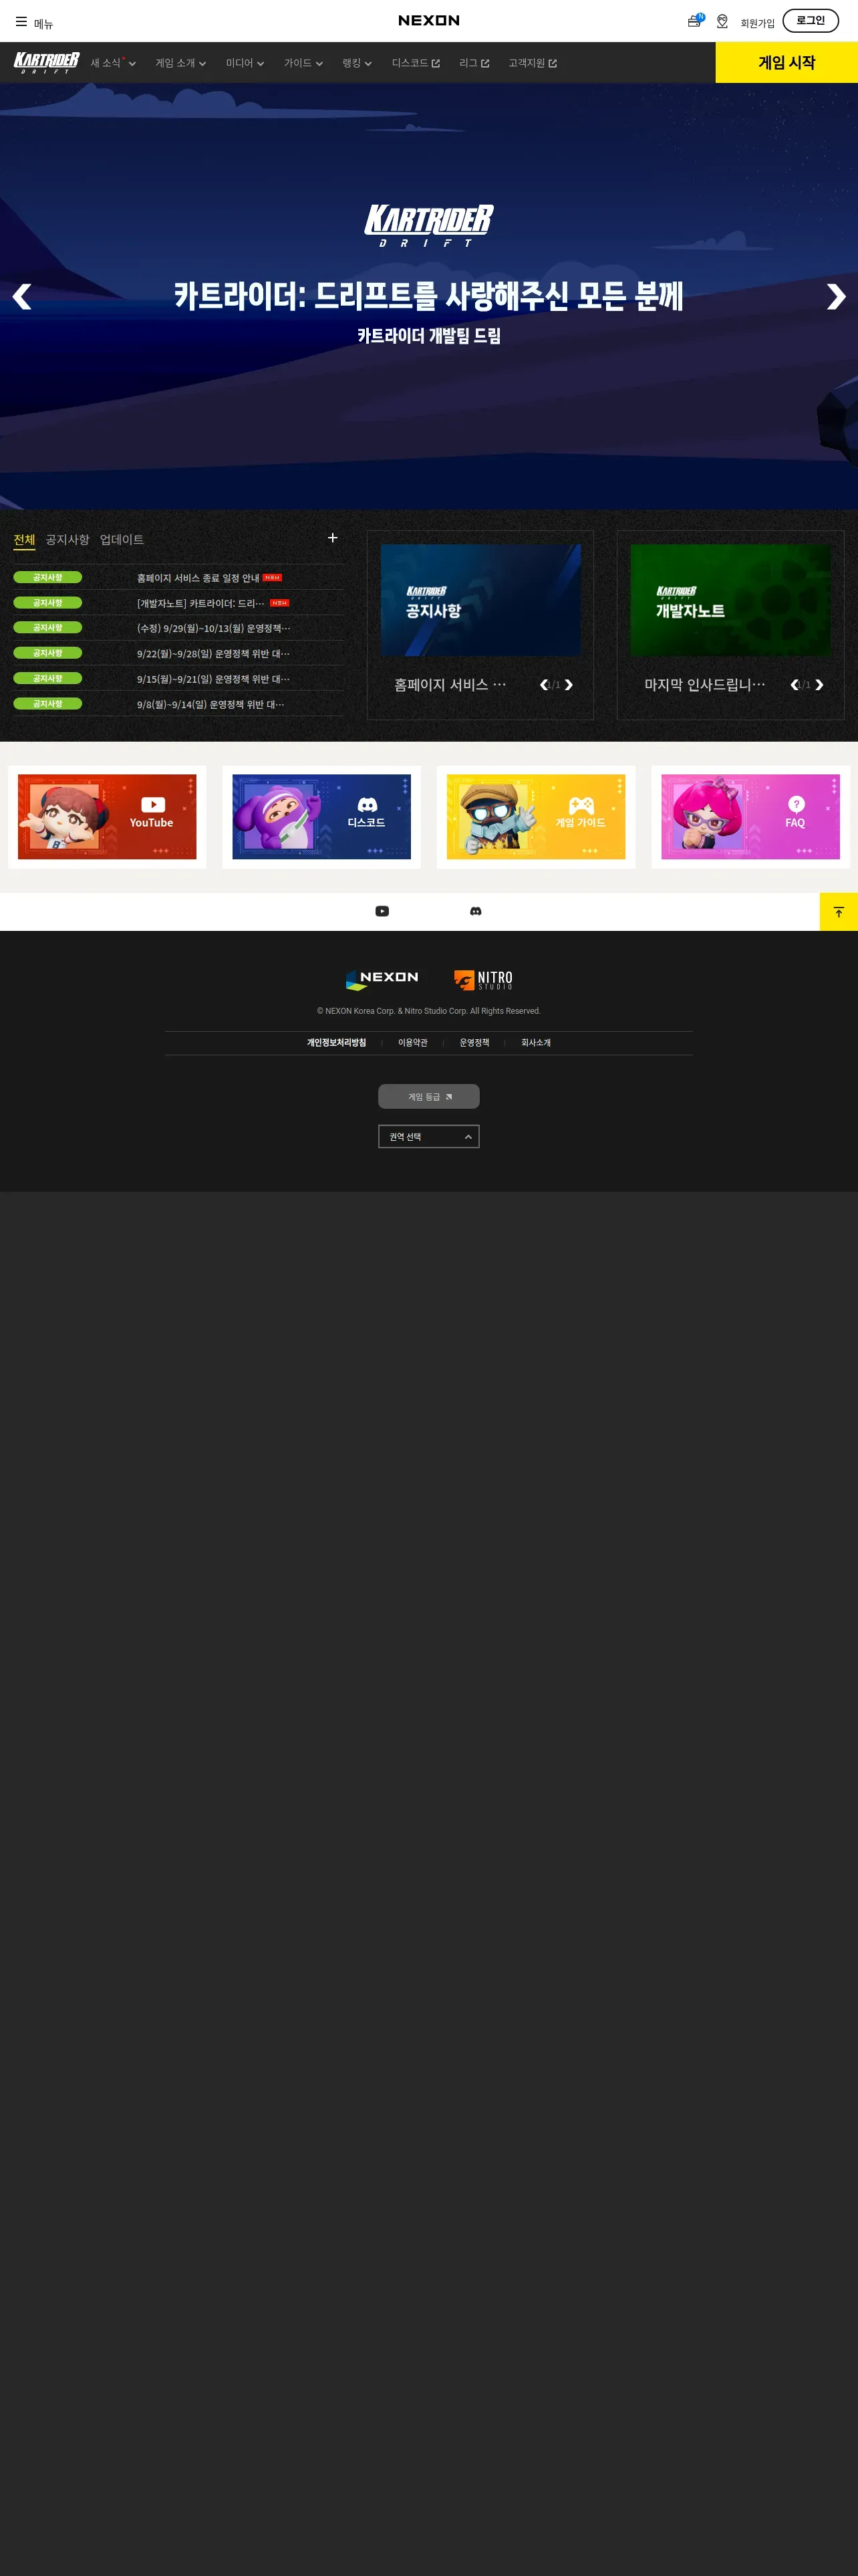Expand the 새 소식 menu

(113, 63)
